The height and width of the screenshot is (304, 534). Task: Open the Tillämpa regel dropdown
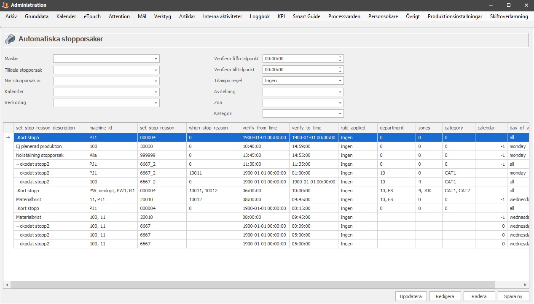click(x=340, y=81)
